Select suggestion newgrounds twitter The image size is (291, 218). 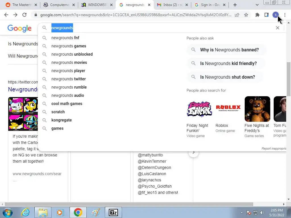(x=68, y=79)
